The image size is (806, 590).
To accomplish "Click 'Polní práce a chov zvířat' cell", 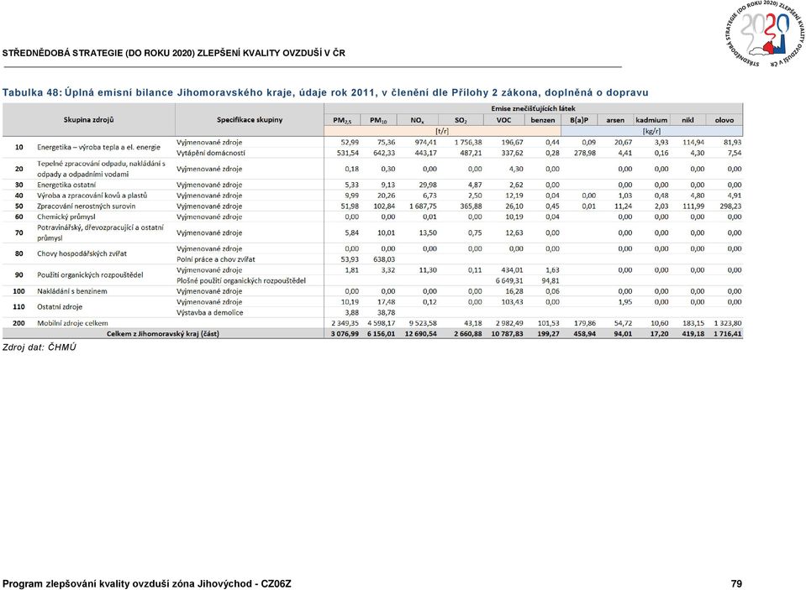I will (215, 259).
